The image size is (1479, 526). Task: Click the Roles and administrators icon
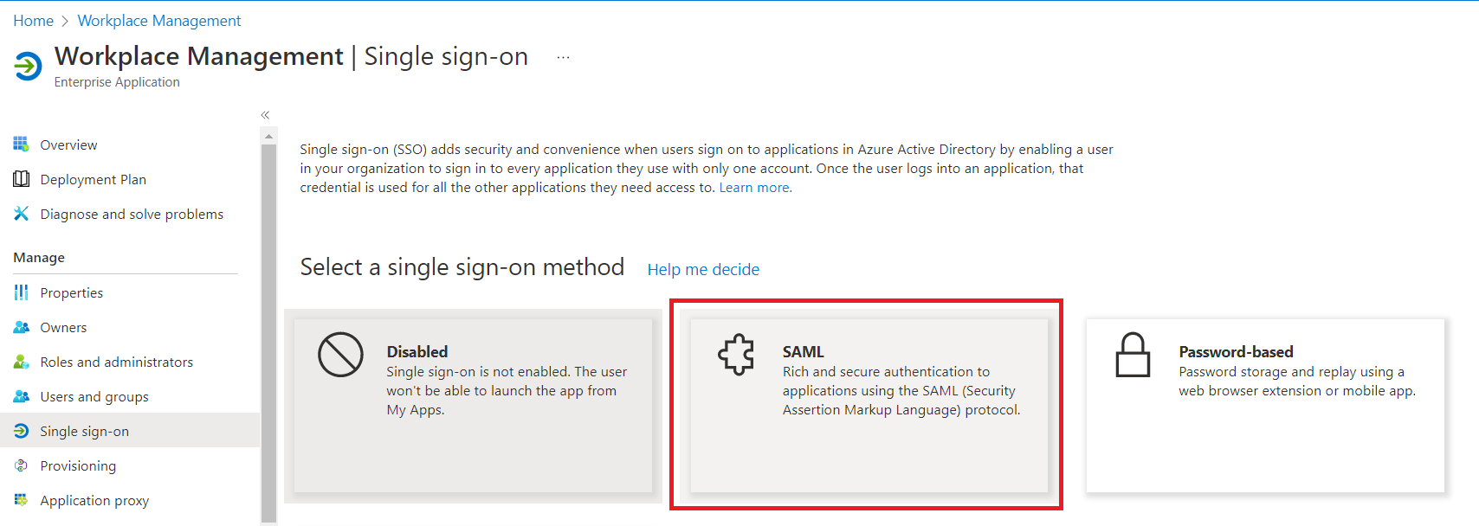pyautogui.click(x=21, y=362)
